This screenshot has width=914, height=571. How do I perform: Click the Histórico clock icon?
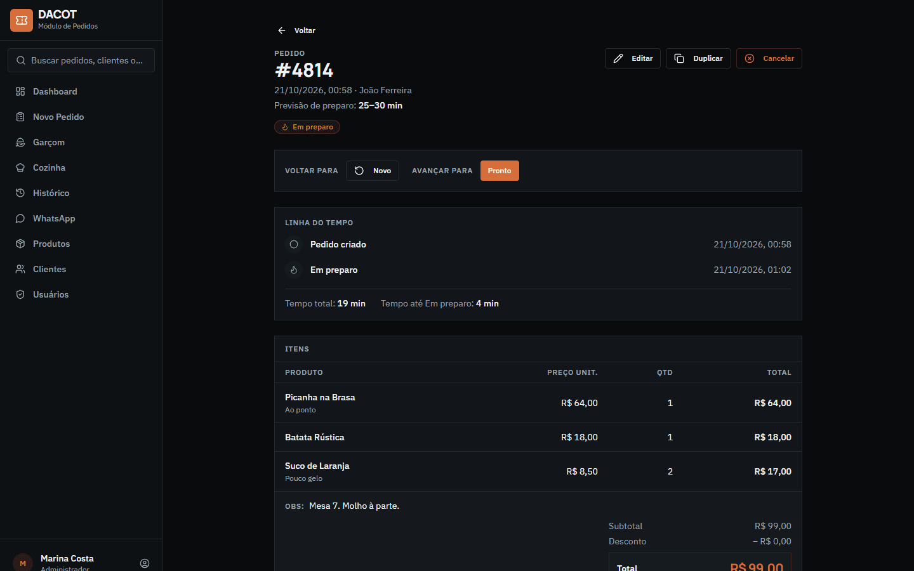pos(20,193)
